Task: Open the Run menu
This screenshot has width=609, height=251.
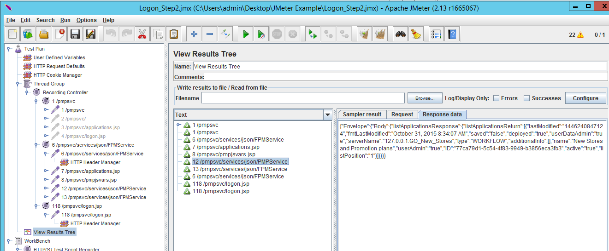Action: click(x=65, y=20)
